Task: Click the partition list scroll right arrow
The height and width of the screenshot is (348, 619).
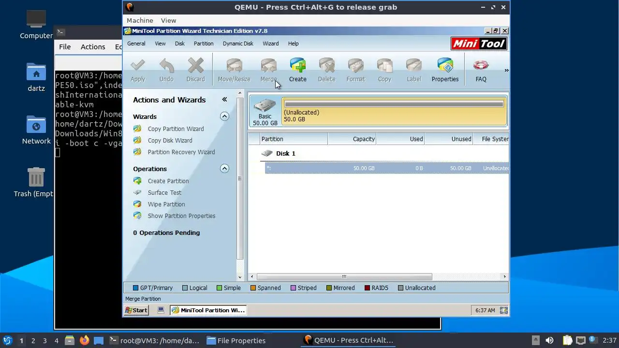Action: (504, 277)
